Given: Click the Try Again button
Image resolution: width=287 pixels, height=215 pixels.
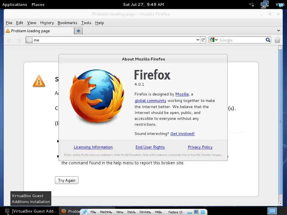Looking at the screenshot, I should (x=67, y=180).
